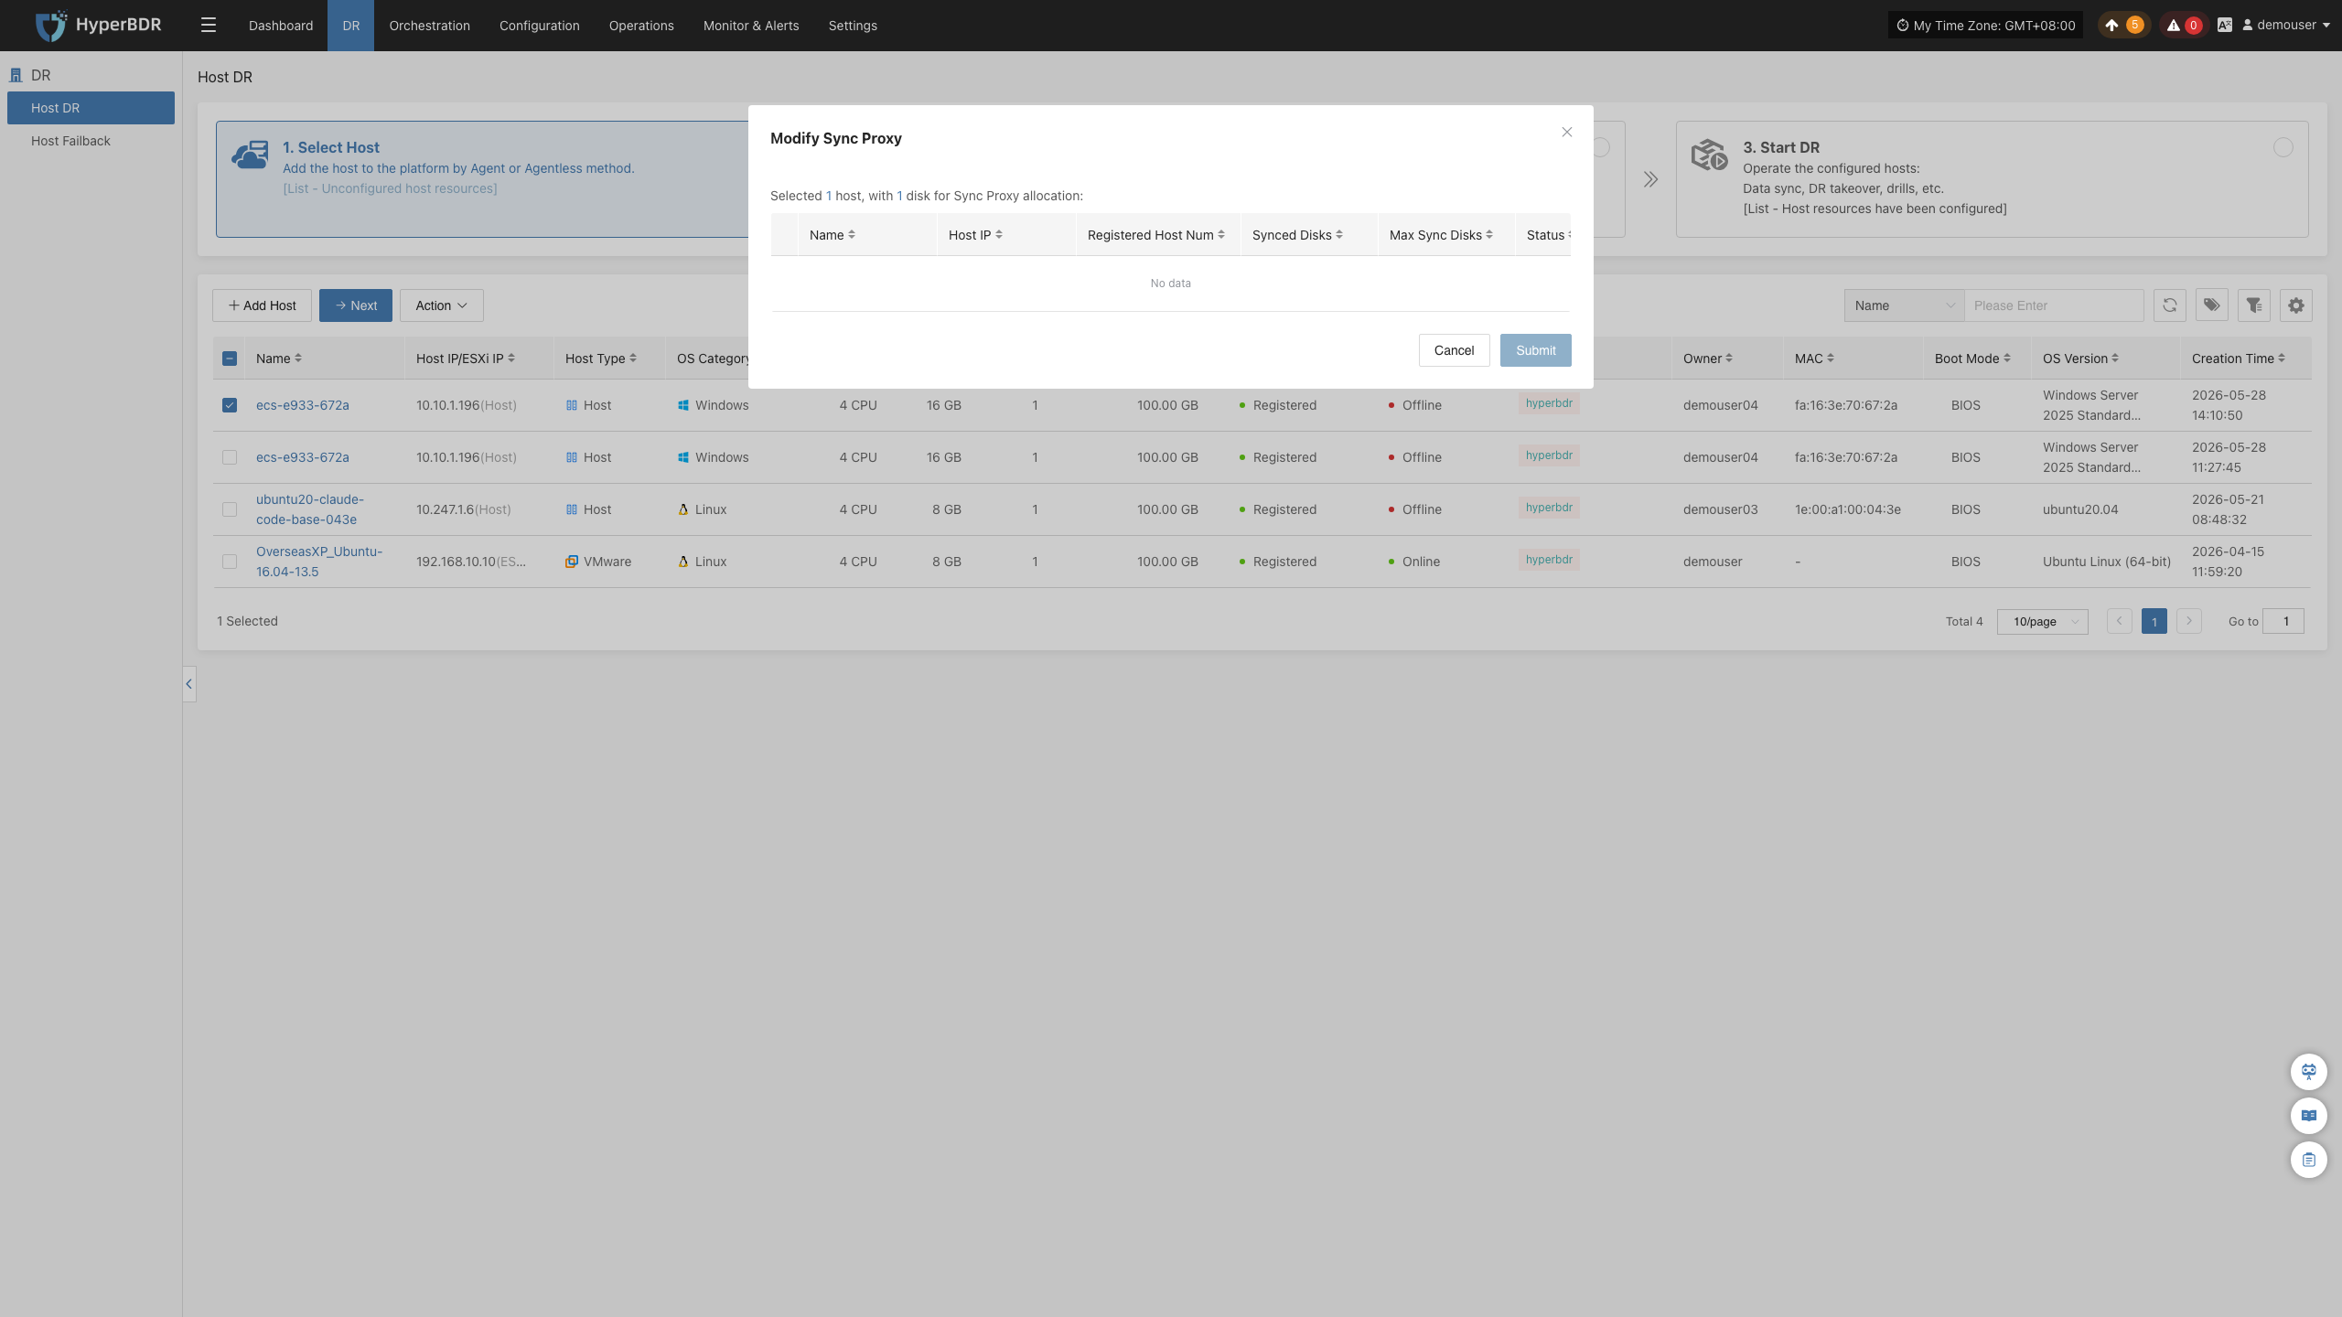
Task: Click Submit in the dialog
Action: coord(1536,350)
